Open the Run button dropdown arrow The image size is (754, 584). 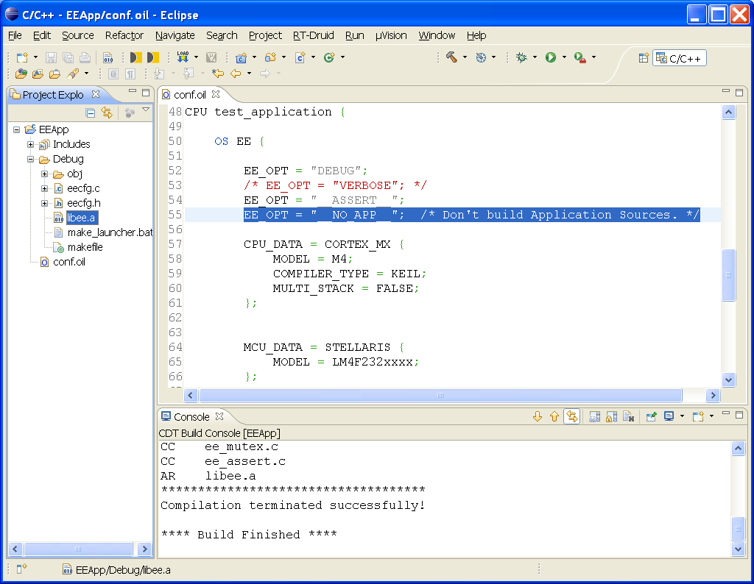tap(564, 57)
